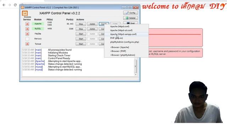Click the MySQL module label

(x=38, y=29)
